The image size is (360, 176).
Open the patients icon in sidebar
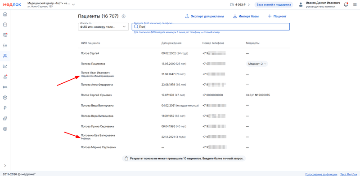(5, 56)
